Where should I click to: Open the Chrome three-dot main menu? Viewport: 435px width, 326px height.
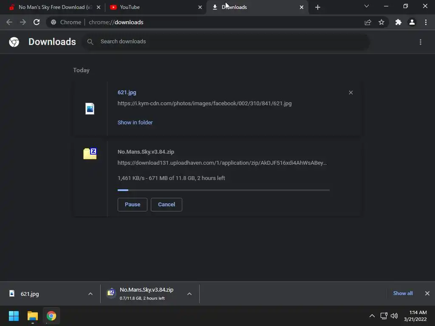click(426, 22)
